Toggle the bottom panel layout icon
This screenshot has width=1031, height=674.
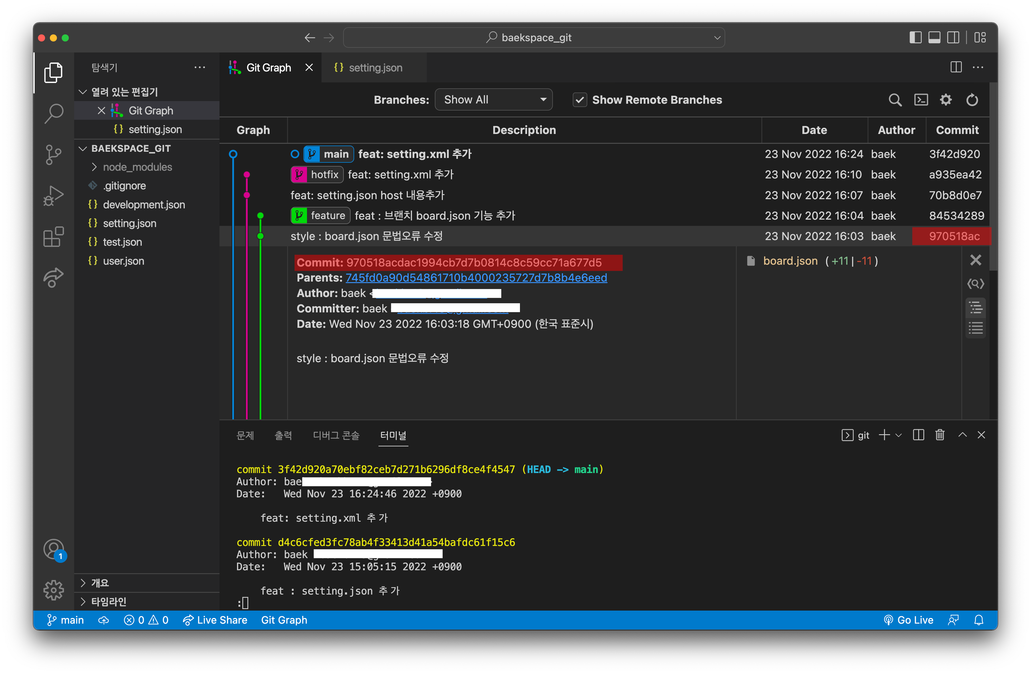coord(934,38)
